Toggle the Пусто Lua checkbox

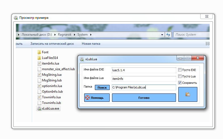click(180, 76)
